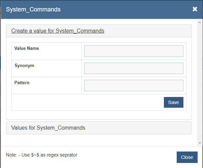Click the vertical scrollbar track
This screenshot has height=168, width=203.
point(199,84)
